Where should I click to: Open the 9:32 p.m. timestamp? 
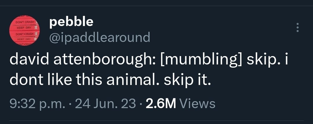point(37,104)
